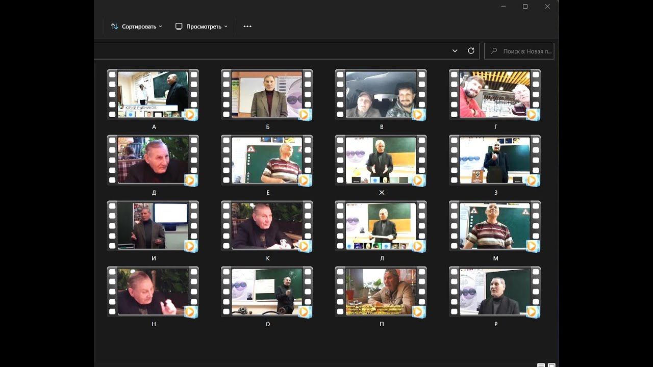The height and width of the screenshot is (367, 653).
Task: Click the file name label 'З'
Action: (x=496, y=193)
